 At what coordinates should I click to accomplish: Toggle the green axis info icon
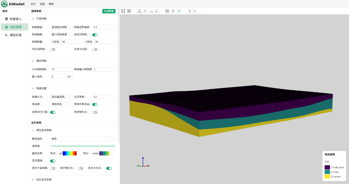179,11
